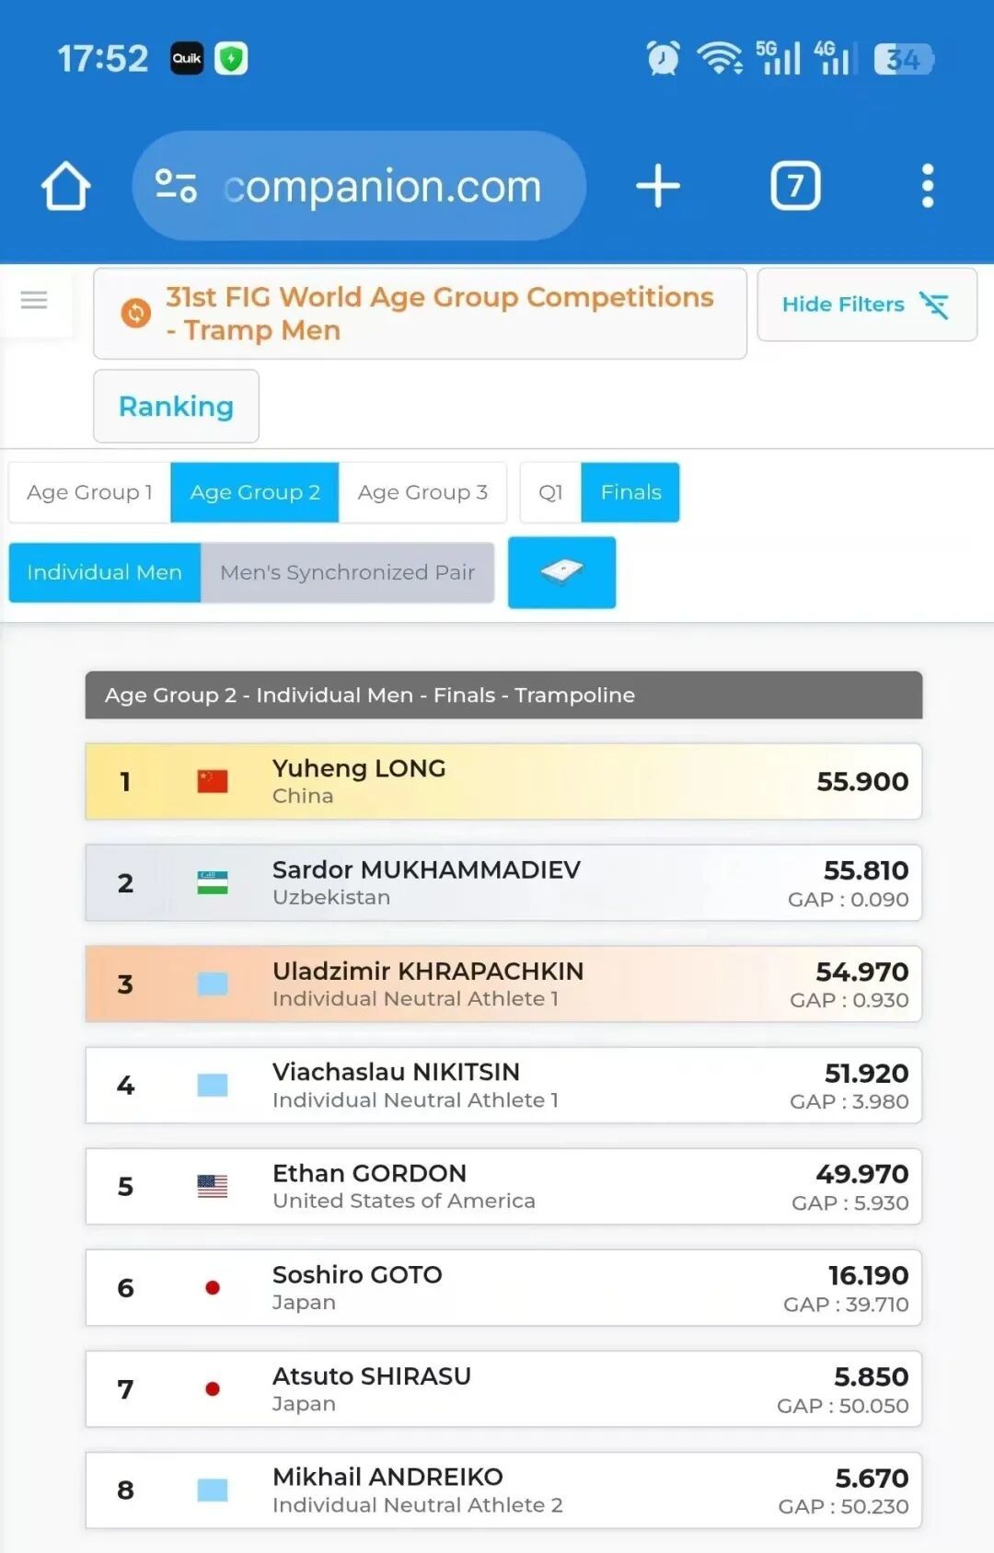Tap the companion.com address bar

coord(382,186)
